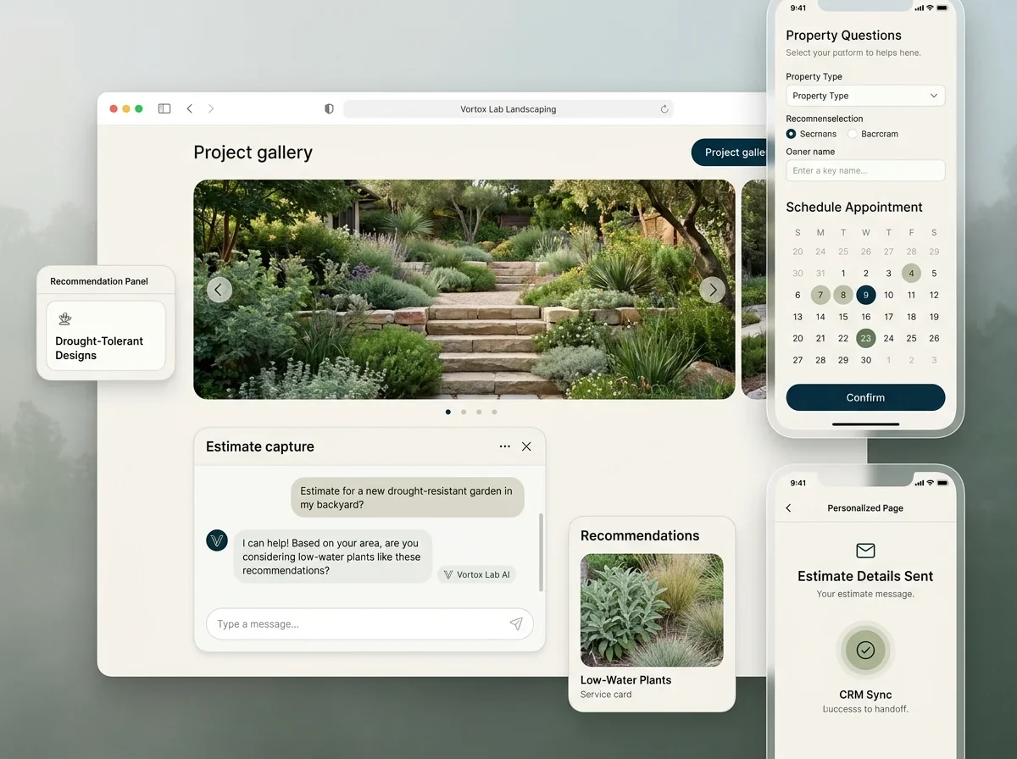Open the Low-Water Plants thumbnail image

pos(652,610)
